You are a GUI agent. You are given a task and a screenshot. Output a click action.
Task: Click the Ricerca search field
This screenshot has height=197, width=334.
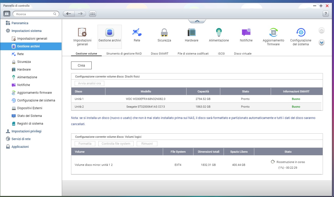(x=34, y=14)
